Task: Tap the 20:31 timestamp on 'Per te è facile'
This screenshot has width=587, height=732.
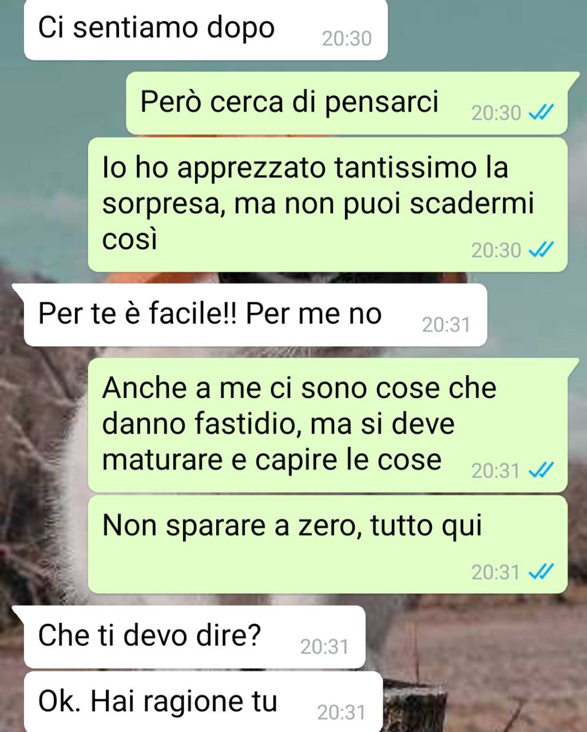Action: [x=446, y=325]
